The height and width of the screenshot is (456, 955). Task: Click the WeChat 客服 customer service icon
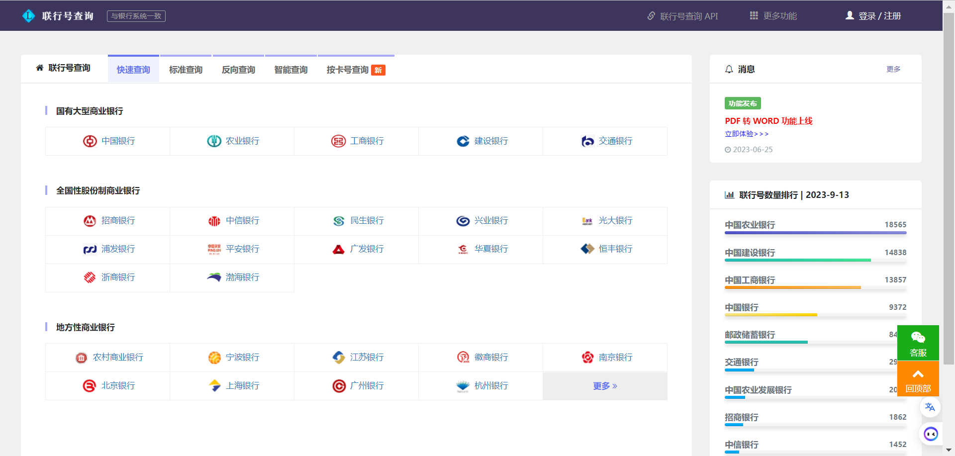tap(918, 339)
